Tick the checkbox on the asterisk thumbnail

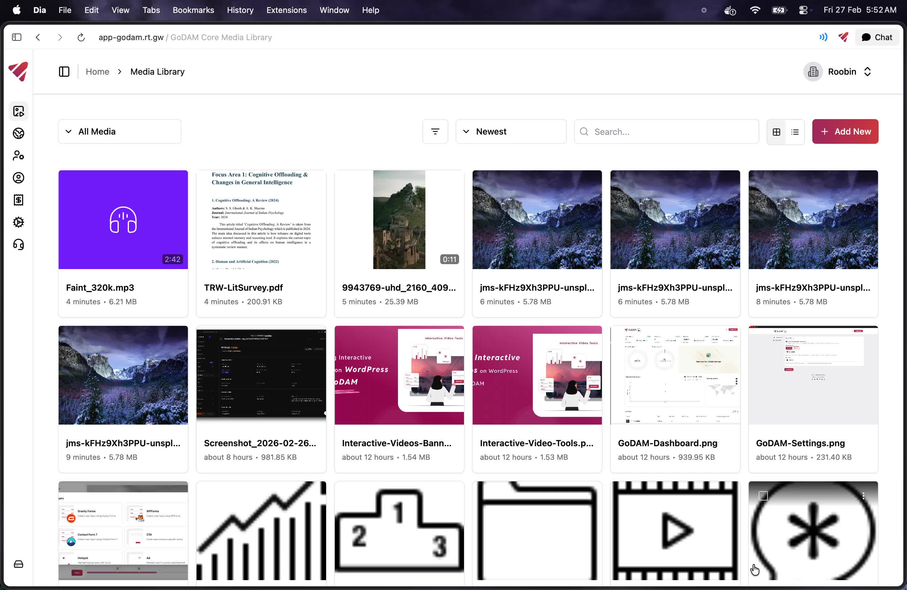tap(763, 496)
